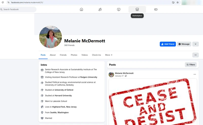Viewport: 203px width, 125px height.
Task: Click the 360 friends link
Action: click(x=69, y=45)
